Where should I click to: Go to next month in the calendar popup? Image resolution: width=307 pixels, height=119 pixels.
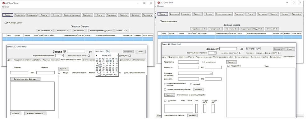117,55
